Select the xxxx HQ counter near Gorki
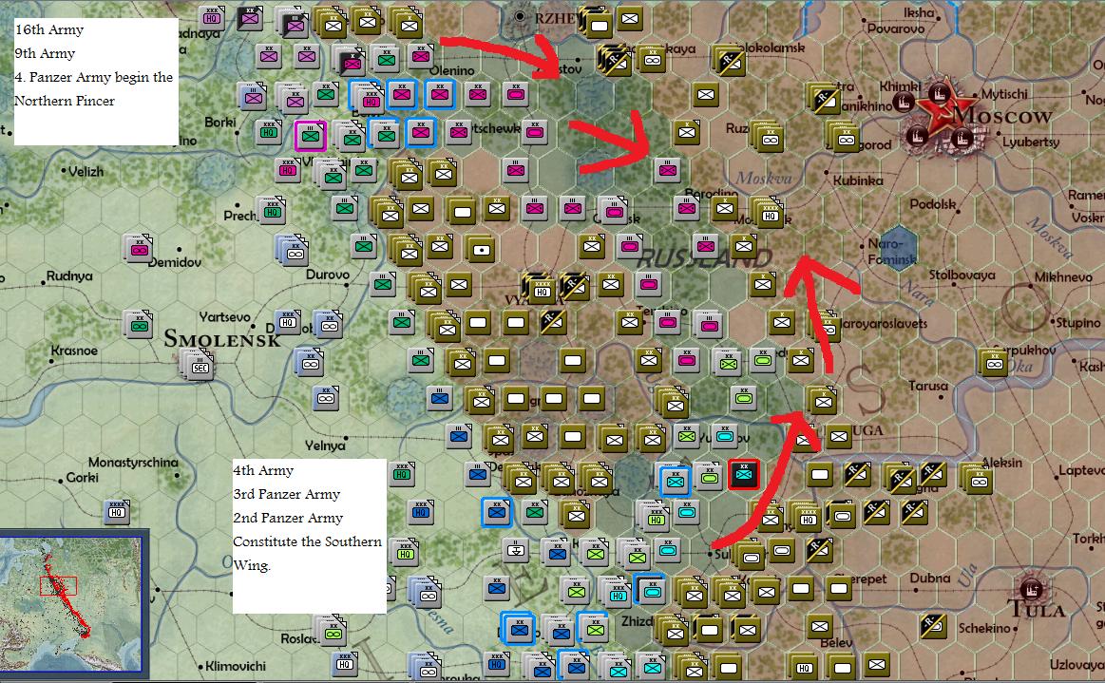 click(x=117, y=512)
